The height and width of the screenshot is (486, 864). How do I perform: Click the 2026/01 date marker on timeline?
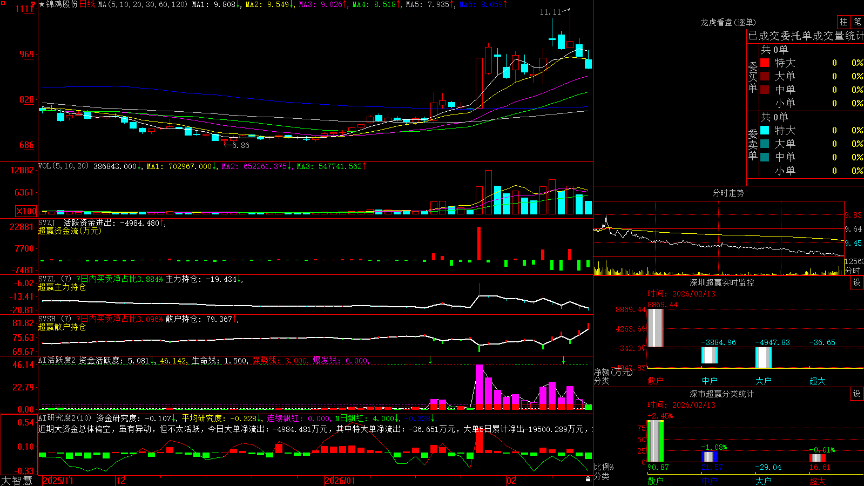340,480
